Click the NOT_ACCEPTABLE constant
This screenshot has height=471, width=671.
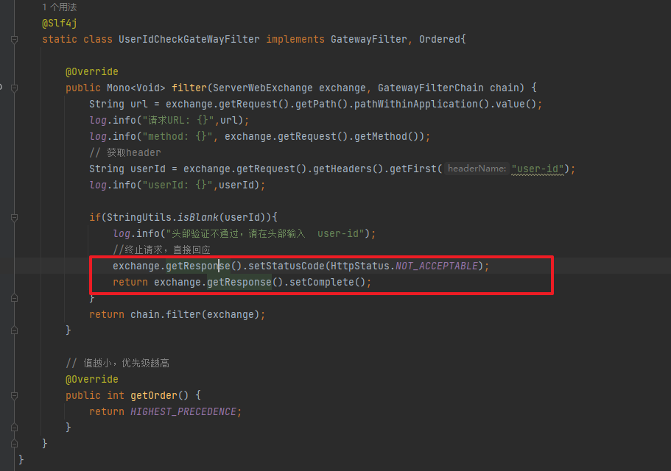point(437,266)
